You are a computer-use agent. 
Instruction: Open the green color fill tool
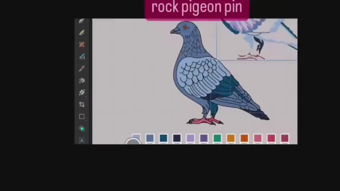click(x=82, y=128)
